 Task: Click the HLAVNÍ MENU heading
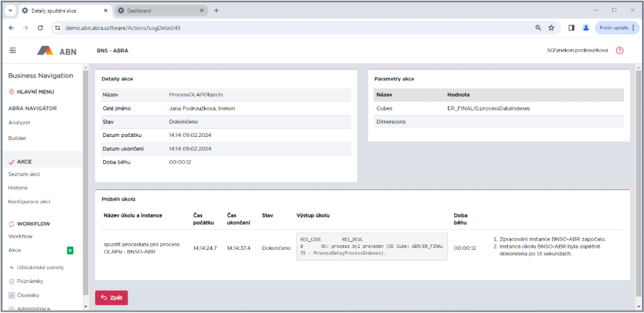[35, 92]
